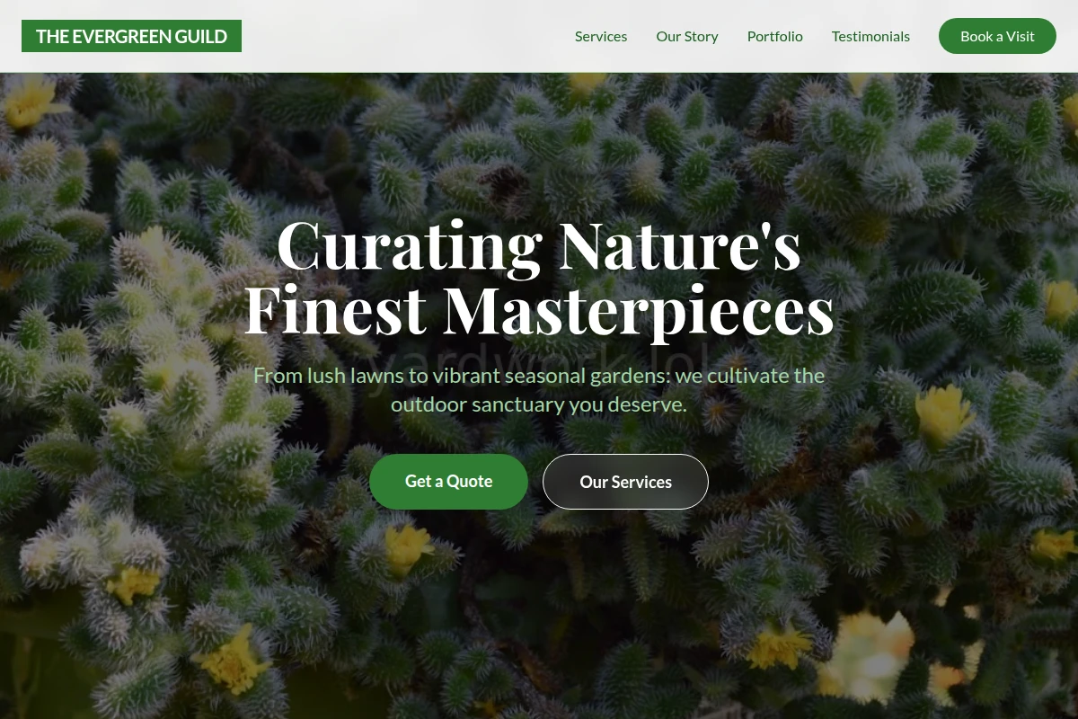This screenshot has width=1078, height=719.
Task: Click The Evergreen Guild logo
Action: [131, 36]
